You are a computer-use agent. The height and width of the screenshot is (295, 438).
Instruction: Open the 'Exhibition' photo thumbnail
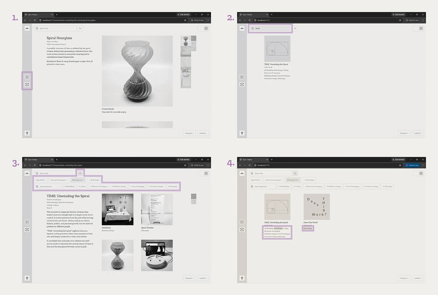[x=117, y=209]
